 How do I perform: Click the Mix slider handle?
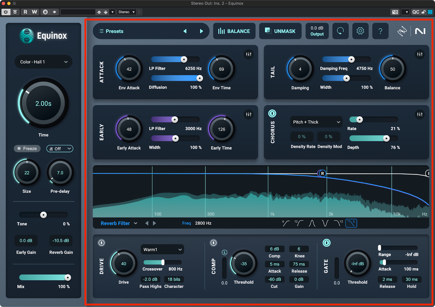coord(68,277)
